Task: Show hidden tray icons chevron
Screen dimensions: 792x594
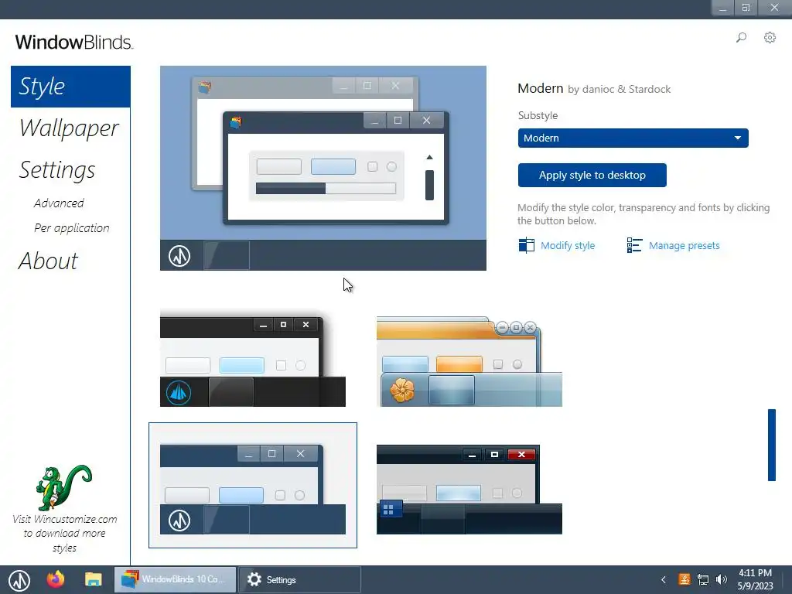Action: click(663, 580)
